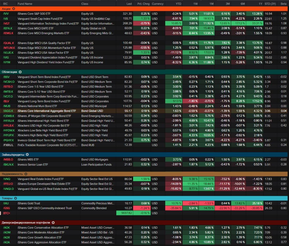
Task: Open settings gear for Облигации section
Action: (x=20, y=72)
